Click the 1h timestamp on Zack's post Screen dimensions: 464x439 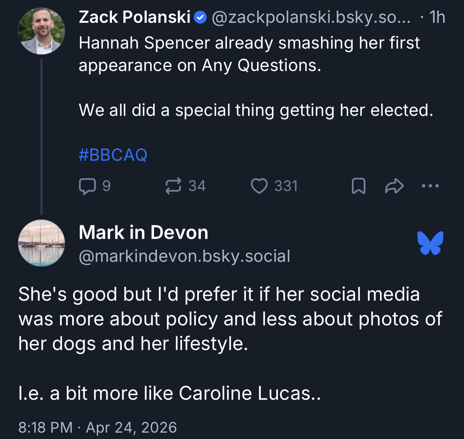pos(437,17)
